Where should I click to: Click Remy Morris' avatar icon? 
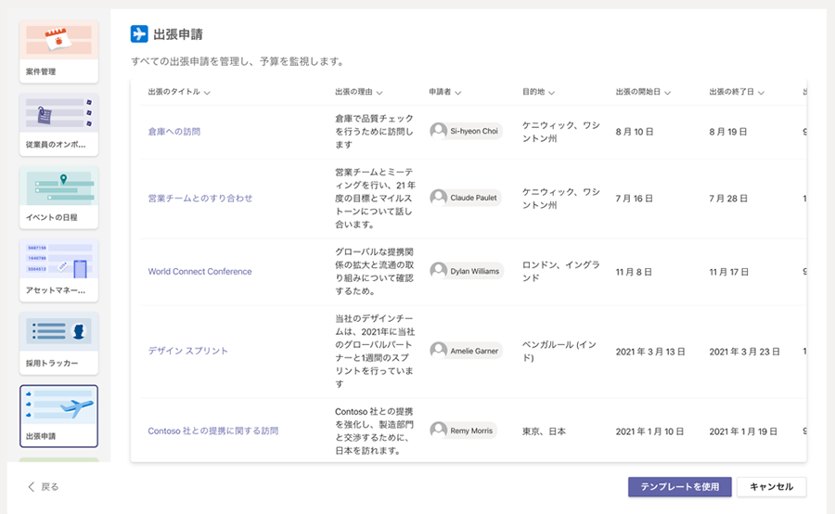click(439, 430)
